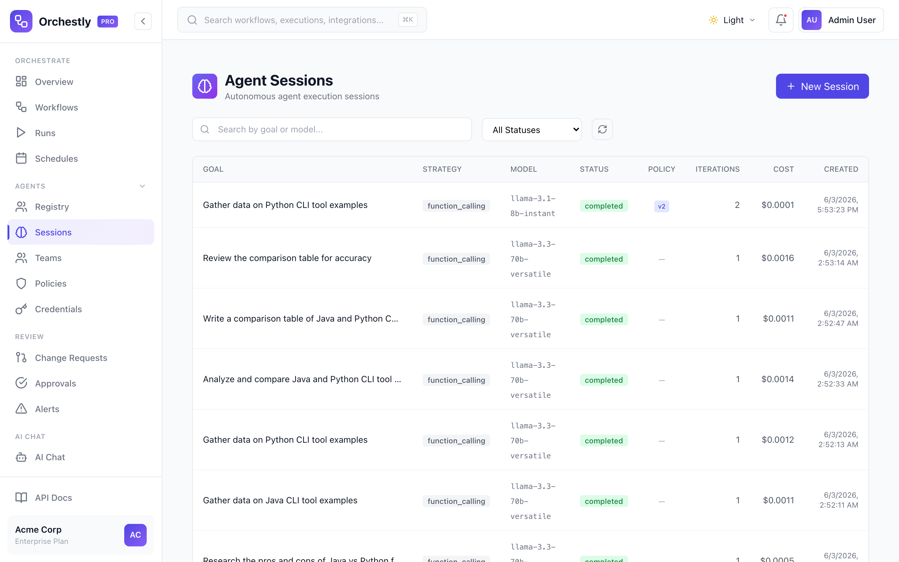Click the sun theme icon

(x=713, y=20)
